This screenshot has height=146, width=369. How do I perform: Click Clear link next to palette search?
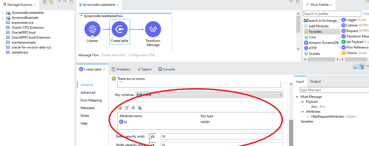point(366,14)
